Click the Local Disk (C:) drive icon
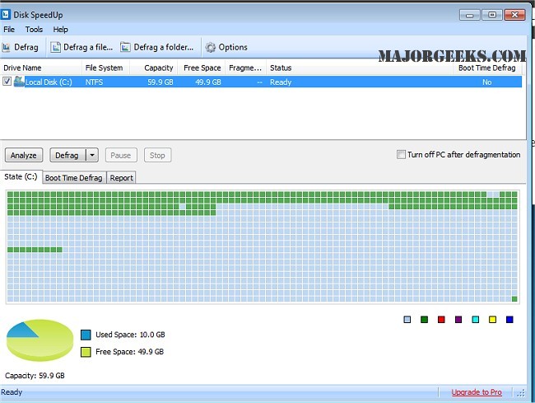This screenshot has height=403, width=535. pos(19,82)
